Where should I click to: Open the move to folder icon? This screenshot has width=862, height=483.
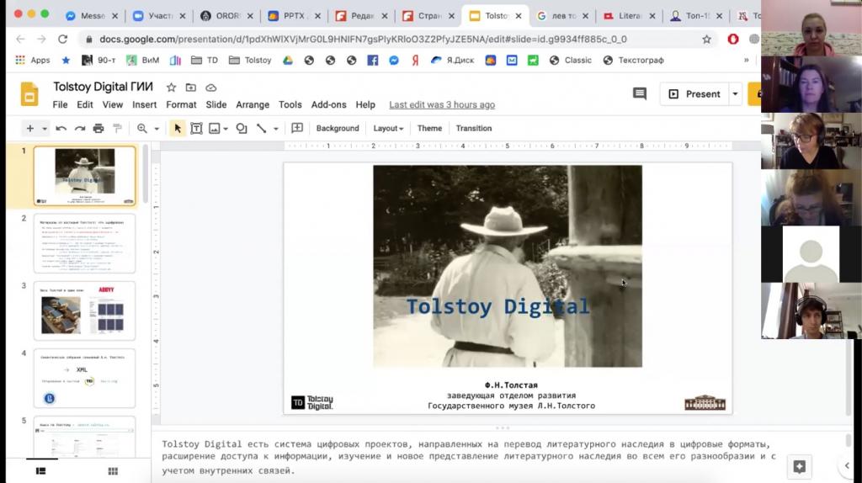191,88
